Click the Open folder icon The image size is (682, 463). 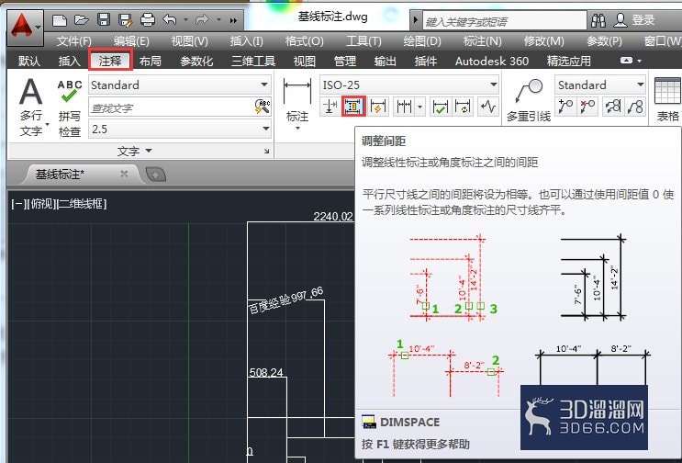pos(81,20)
